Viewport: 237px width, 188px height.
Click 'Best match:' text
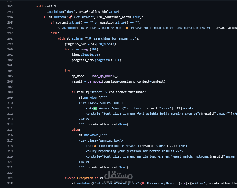point(184,157)
